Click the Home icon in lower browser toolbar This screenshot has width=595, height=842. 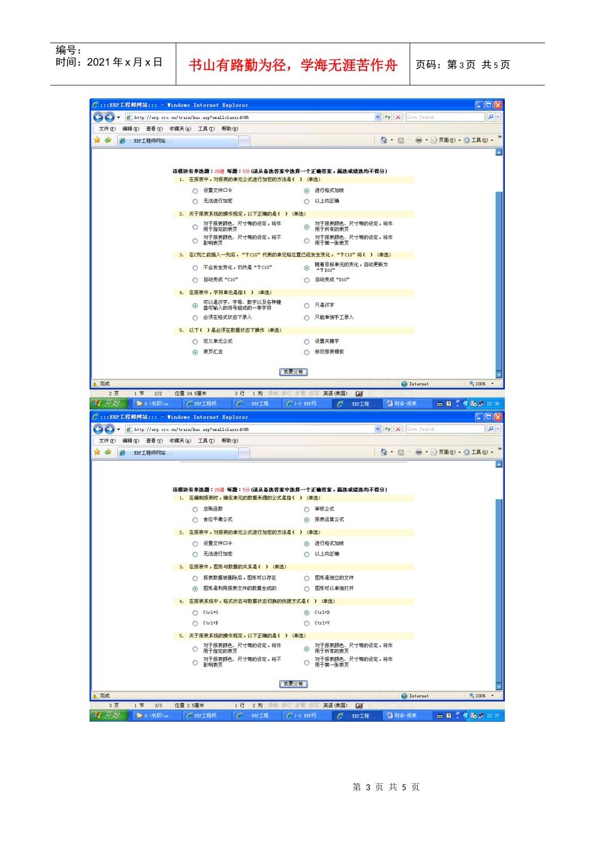384,452
